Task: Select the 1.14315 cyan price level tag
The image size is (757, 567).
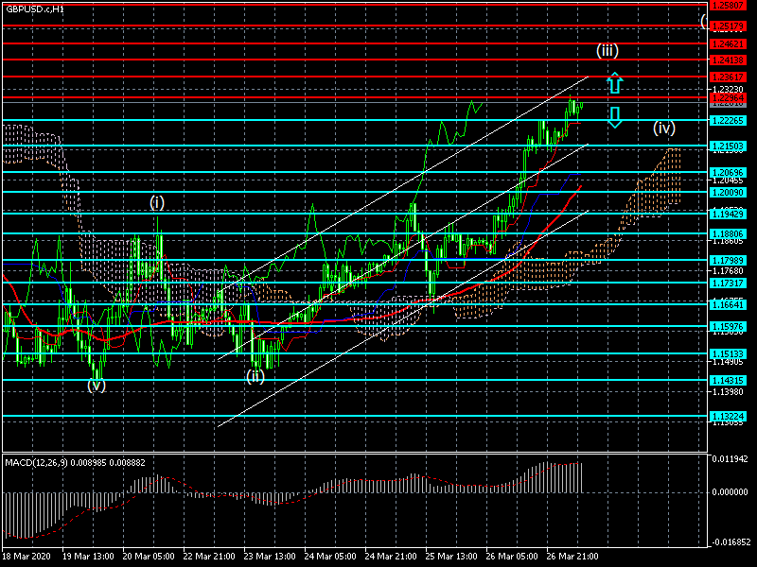Action: (728, 381)
